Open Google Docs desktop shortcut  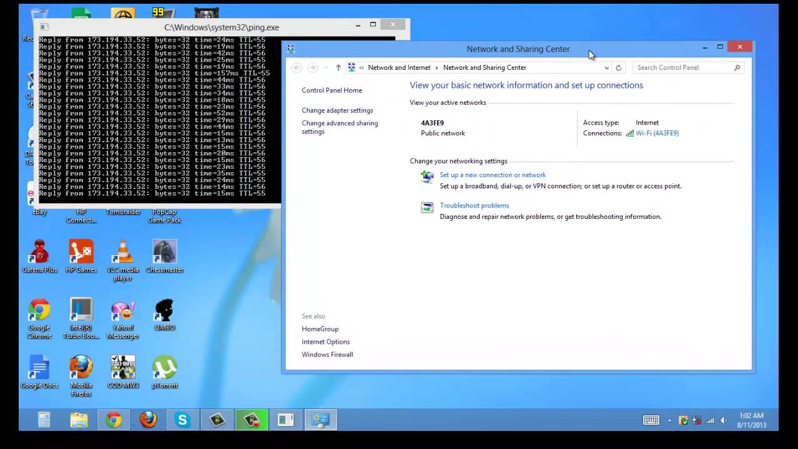(39, 372)
